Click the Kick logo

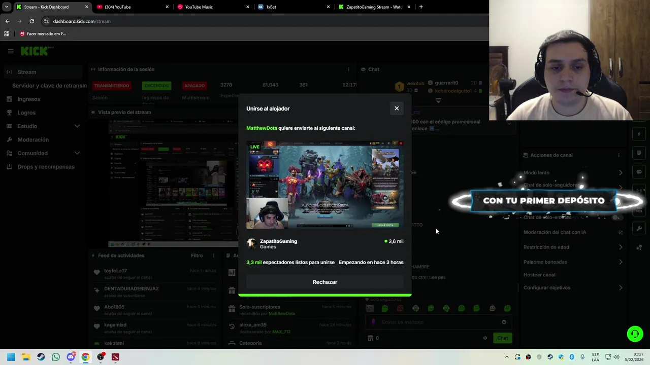click(x=35, y=51)
